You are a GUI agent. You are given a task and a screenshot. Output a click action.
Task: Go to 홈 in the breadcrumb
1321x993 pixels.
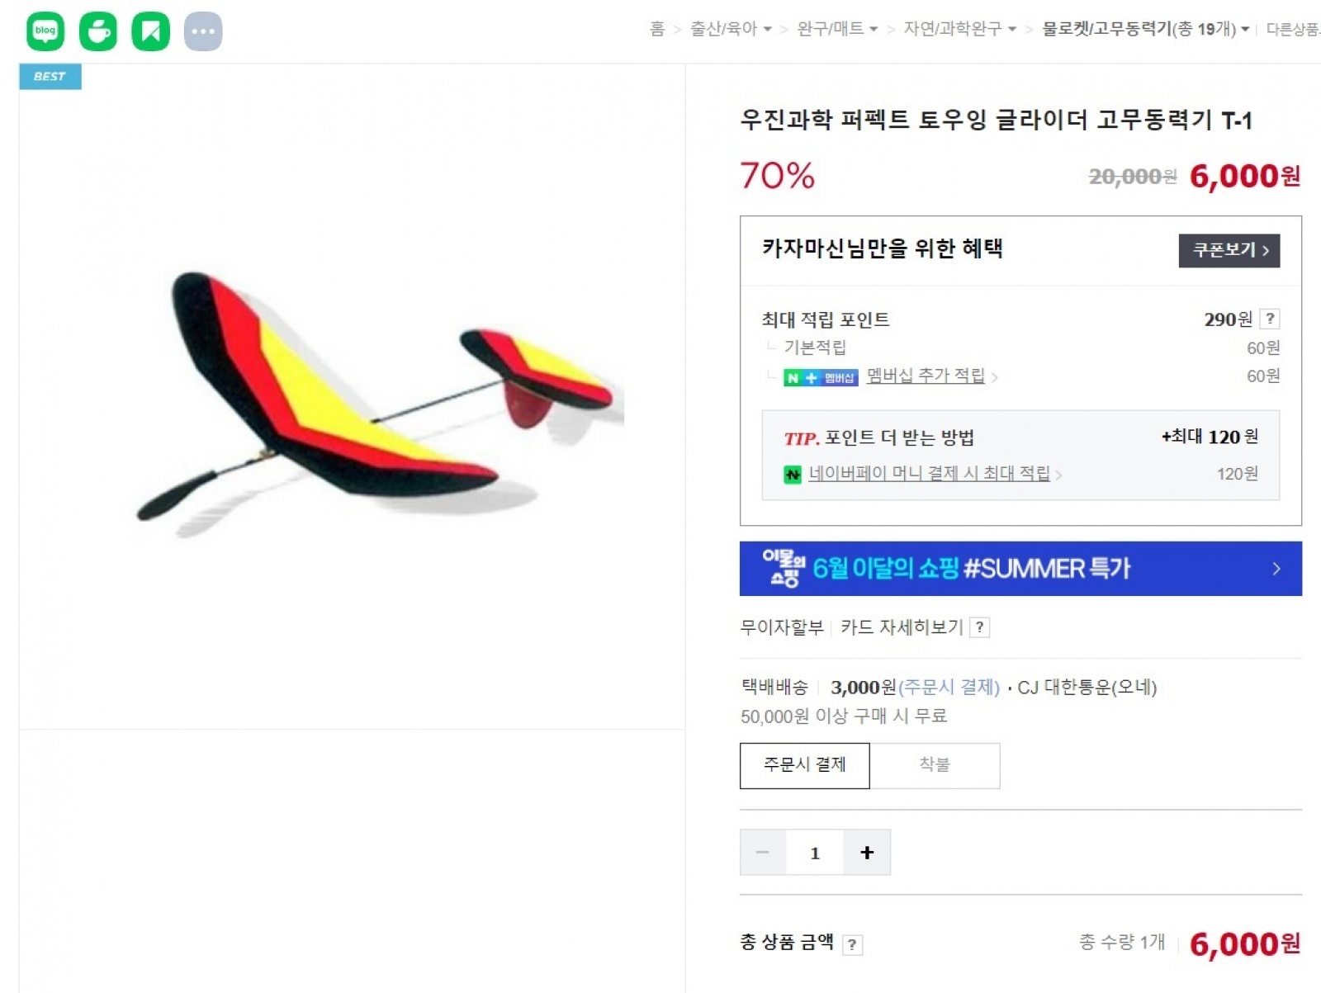(657, 29)
